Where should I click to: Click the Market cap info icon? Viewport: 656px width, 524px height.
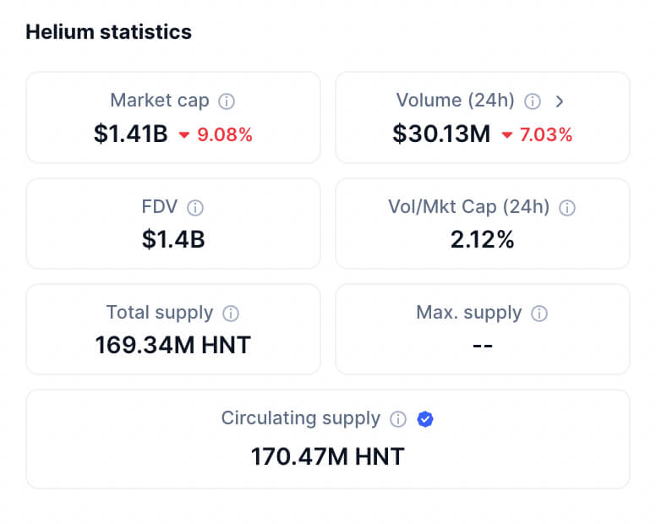tap(227, 101)
